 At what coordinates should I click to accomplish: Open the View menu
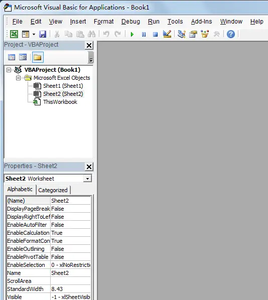(x=56, y=22)
